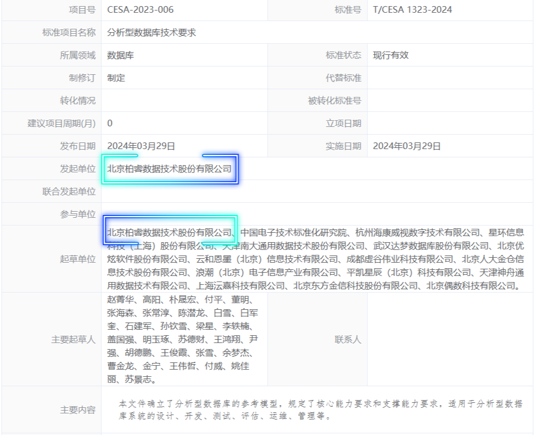Screen dimensions: 537x435
Task: Click the 标准状态 label
Action: [x=344, y=55]
